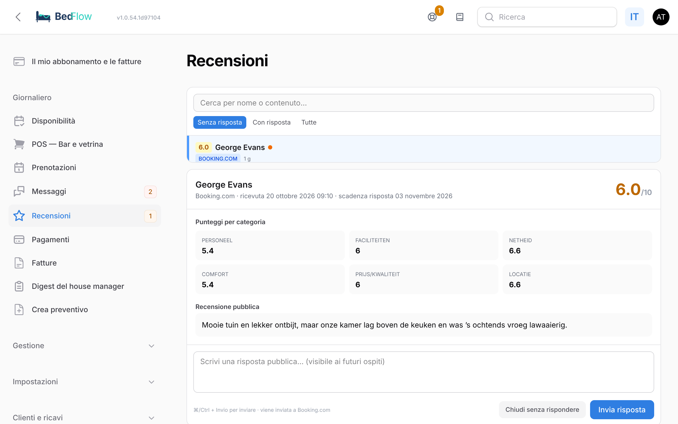678x424 pixels.
Task: Click the POS shopping cart icon
Action: tap(19, 144)
